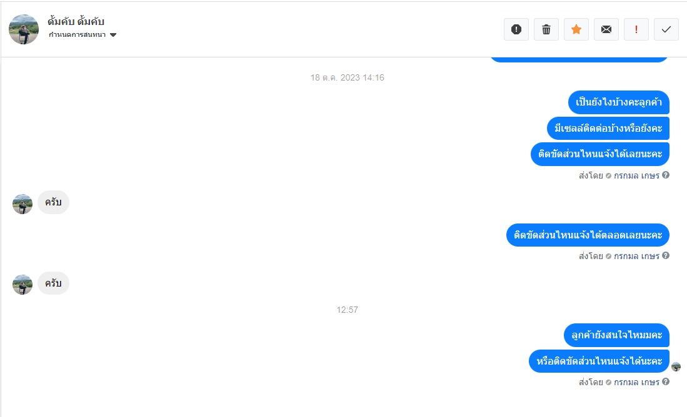Click sender avatar beside first ครับ reply

pos(23,204)
